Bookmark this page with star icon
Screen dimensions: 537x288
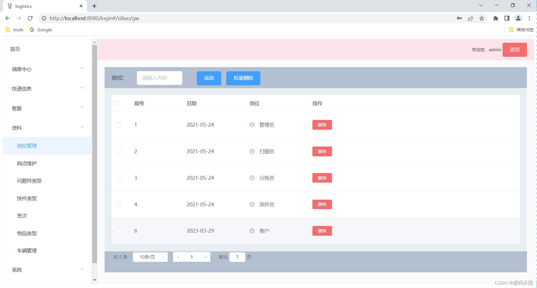pyautogui.click(x=482, y=18)
